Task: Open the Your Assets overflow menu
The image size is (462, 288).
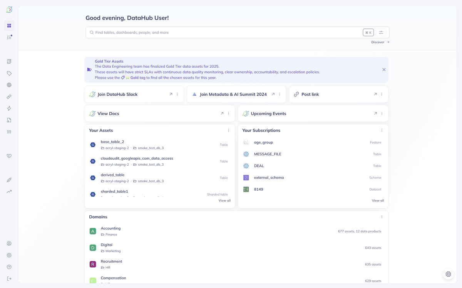Action: [x=229, y=130]
